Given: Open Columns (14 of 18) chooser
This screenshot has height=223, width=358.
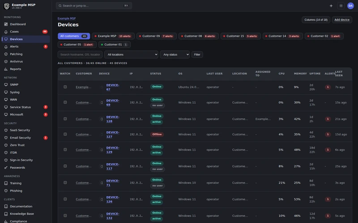Looking at the screenshot, I should pos(316,20).
